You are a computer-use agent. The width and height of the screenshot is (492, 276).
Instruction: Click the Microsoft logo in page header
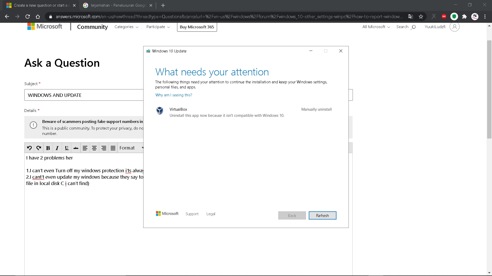[x=45, y=26]
